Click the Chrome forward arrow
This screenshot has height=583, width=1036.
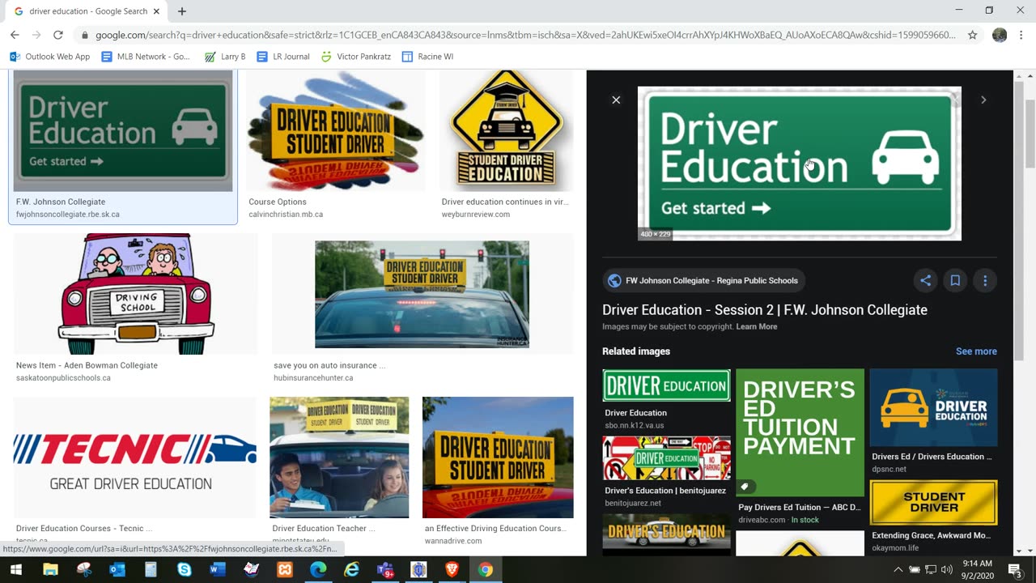coord(36,35)
